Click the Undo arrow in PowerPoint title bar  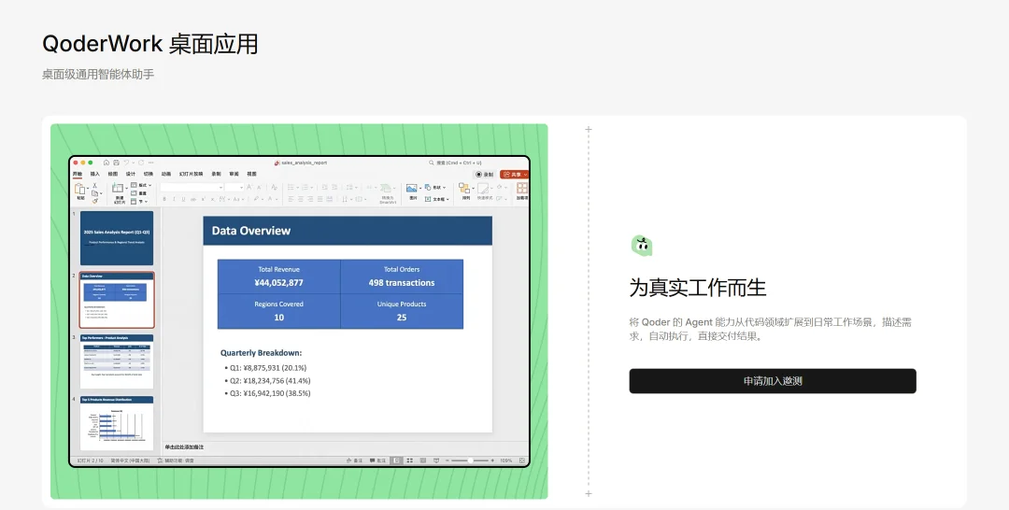coord(126,163)
